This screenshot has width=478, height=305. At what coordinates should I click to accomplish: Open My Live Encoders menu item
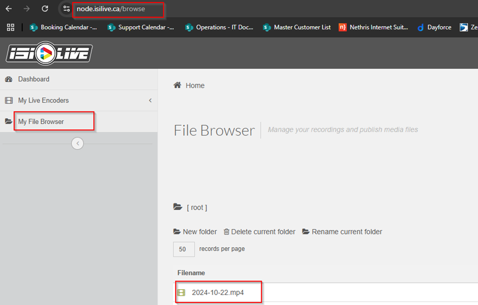tap(43, 101)
